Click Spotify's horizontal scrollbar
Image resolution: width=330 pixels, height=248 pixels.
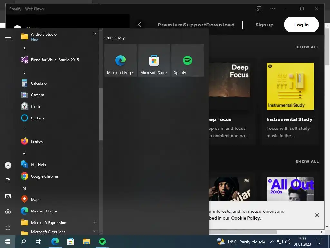click(x=243, y=232)
